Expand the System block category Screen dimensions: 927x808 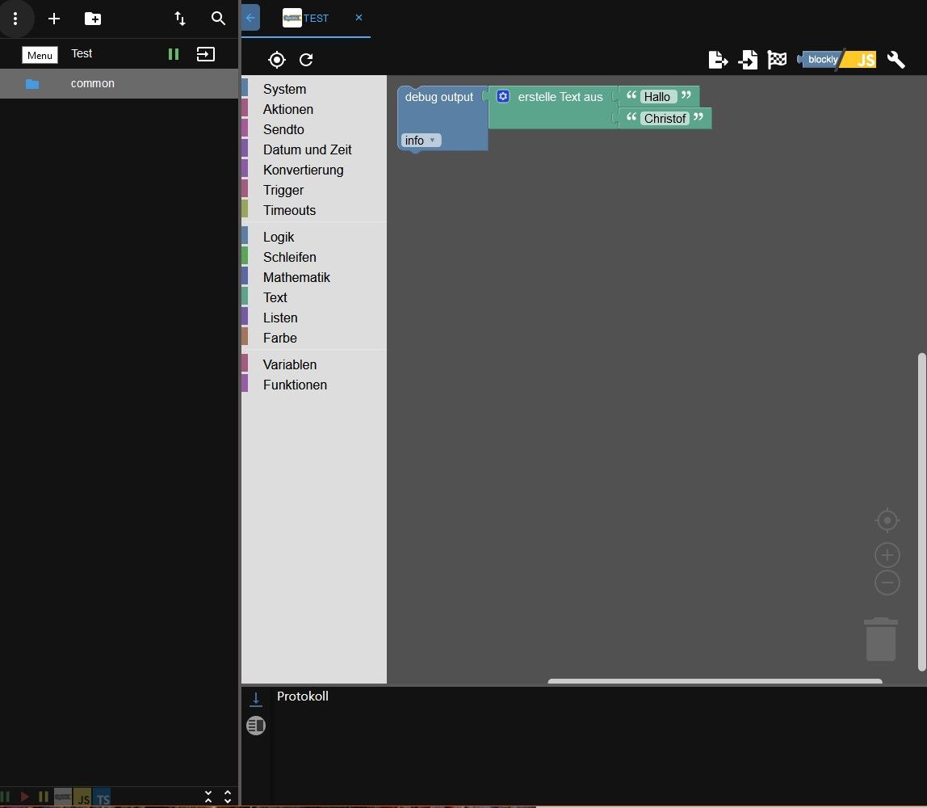pyautogui.click(x=314, y=90)
